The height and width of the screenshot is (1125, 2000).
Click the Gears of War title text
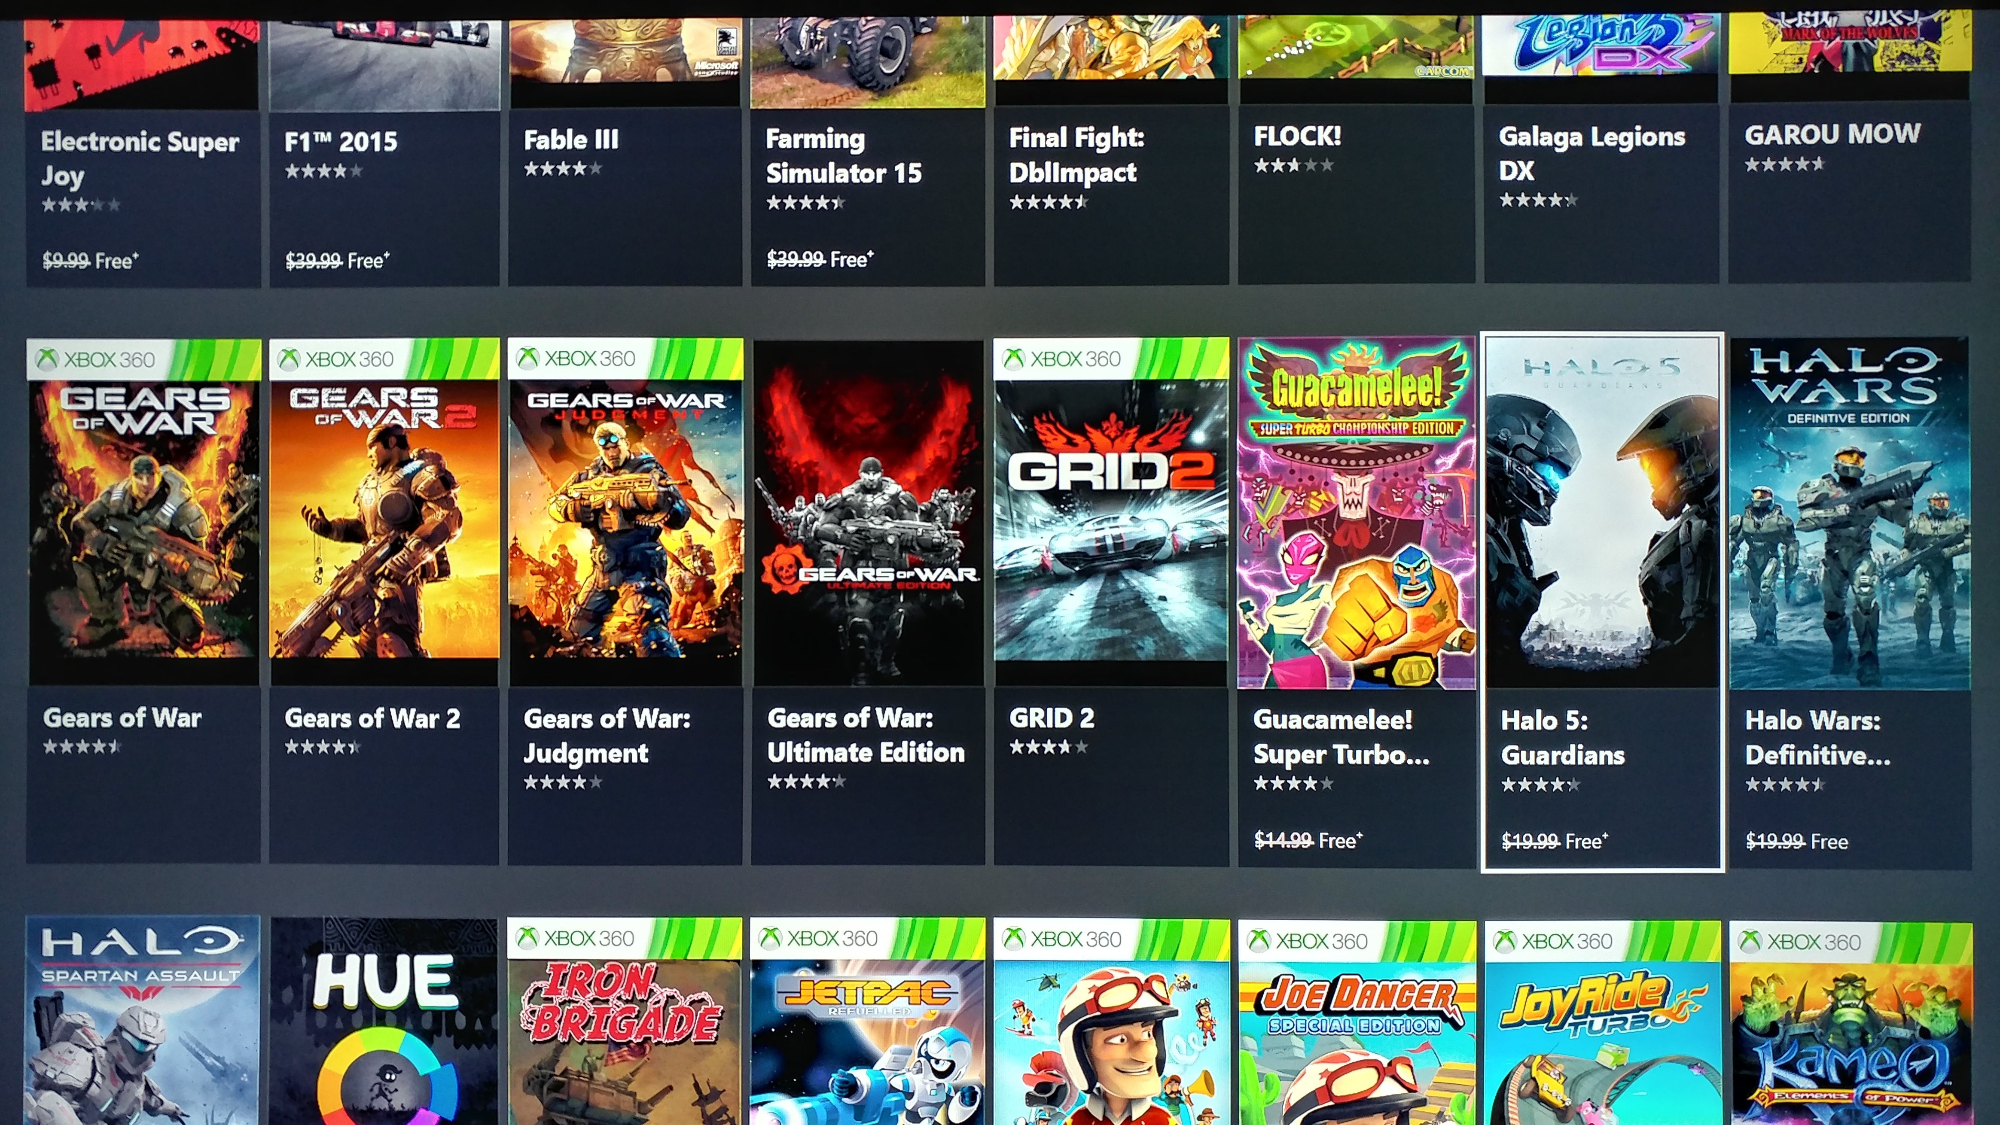122,718
